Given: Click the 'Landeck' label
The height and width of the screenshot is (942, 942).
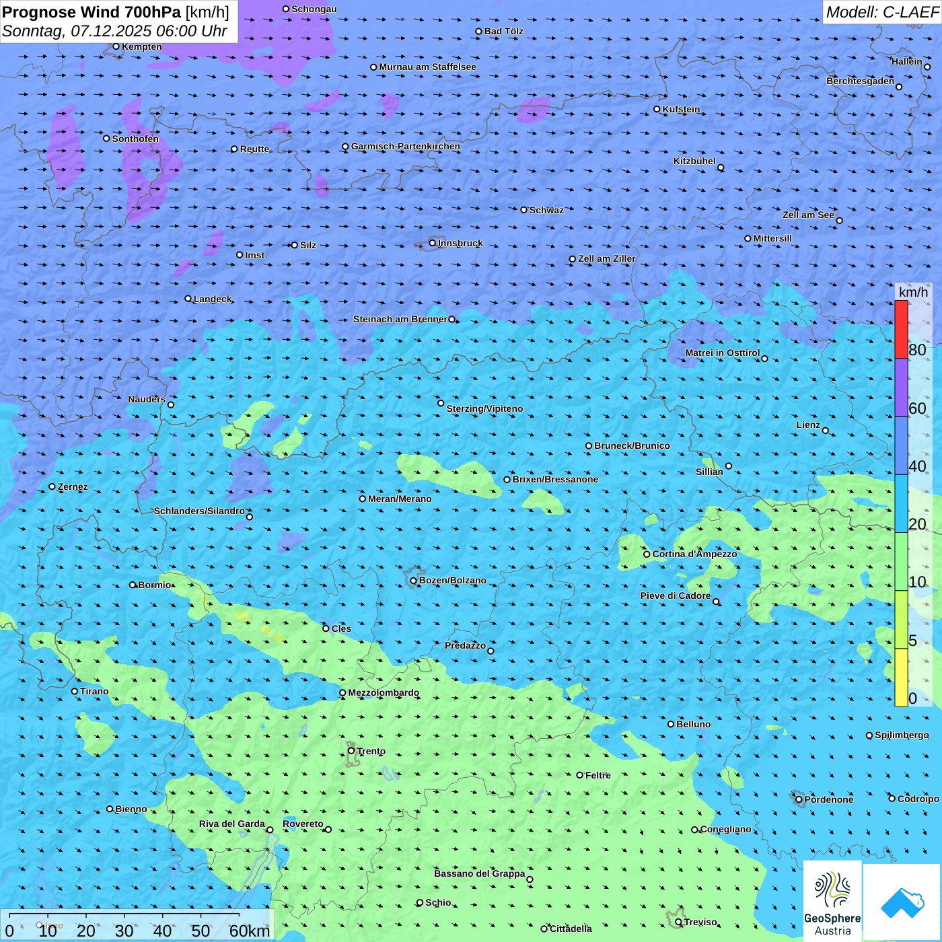Looking at the screenshot, I should [x=213, y=299].
